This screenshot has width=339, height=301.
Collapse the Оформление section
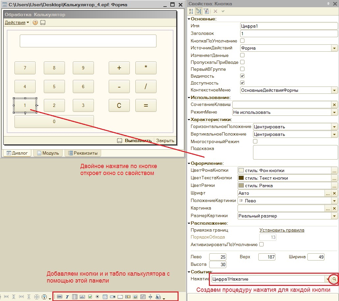189,163
